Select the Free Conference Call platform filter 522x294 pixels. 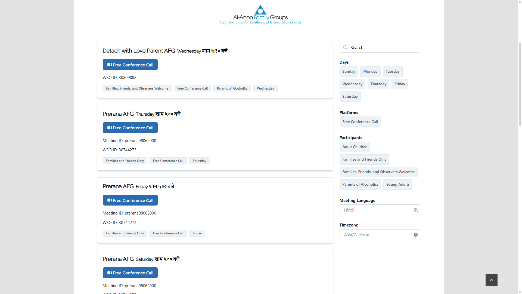[x=360, y=122]
